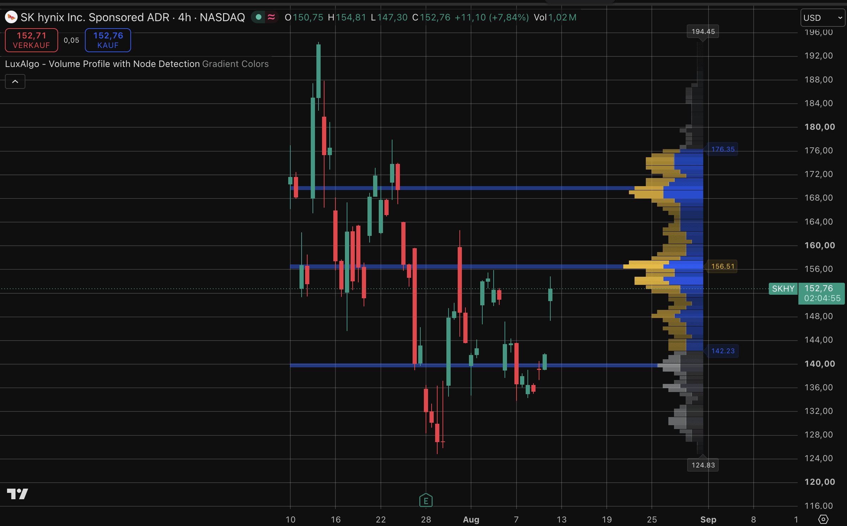Click the 13 date label on the time axis

coord(562,519)
